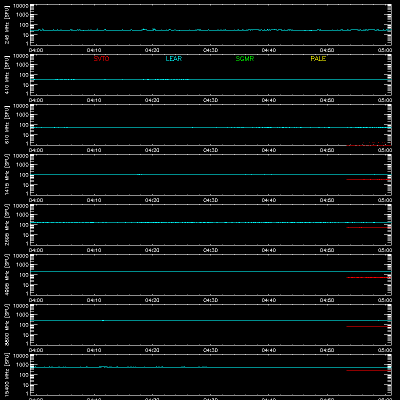Image resolution: width=400 pixels, height=400 pixels.
Task: Click the green SGMR station legend label
Action: (244, 58)
